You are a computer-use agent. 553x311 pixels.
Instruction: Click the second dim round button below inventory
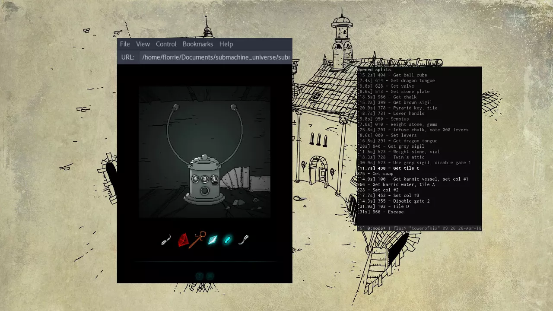coord(210,276)
